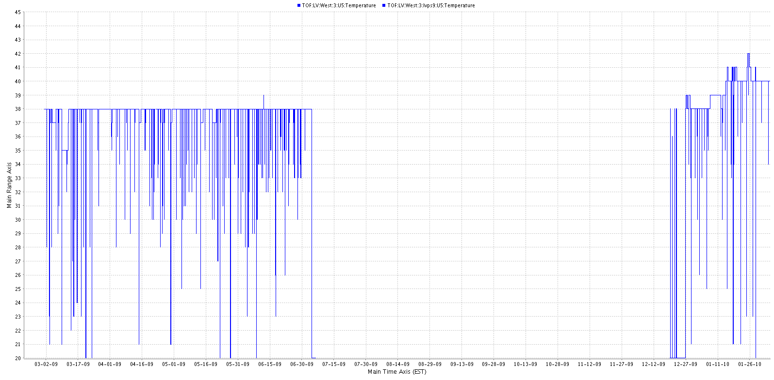Select the value 25 on the range axis

point(17,289)
